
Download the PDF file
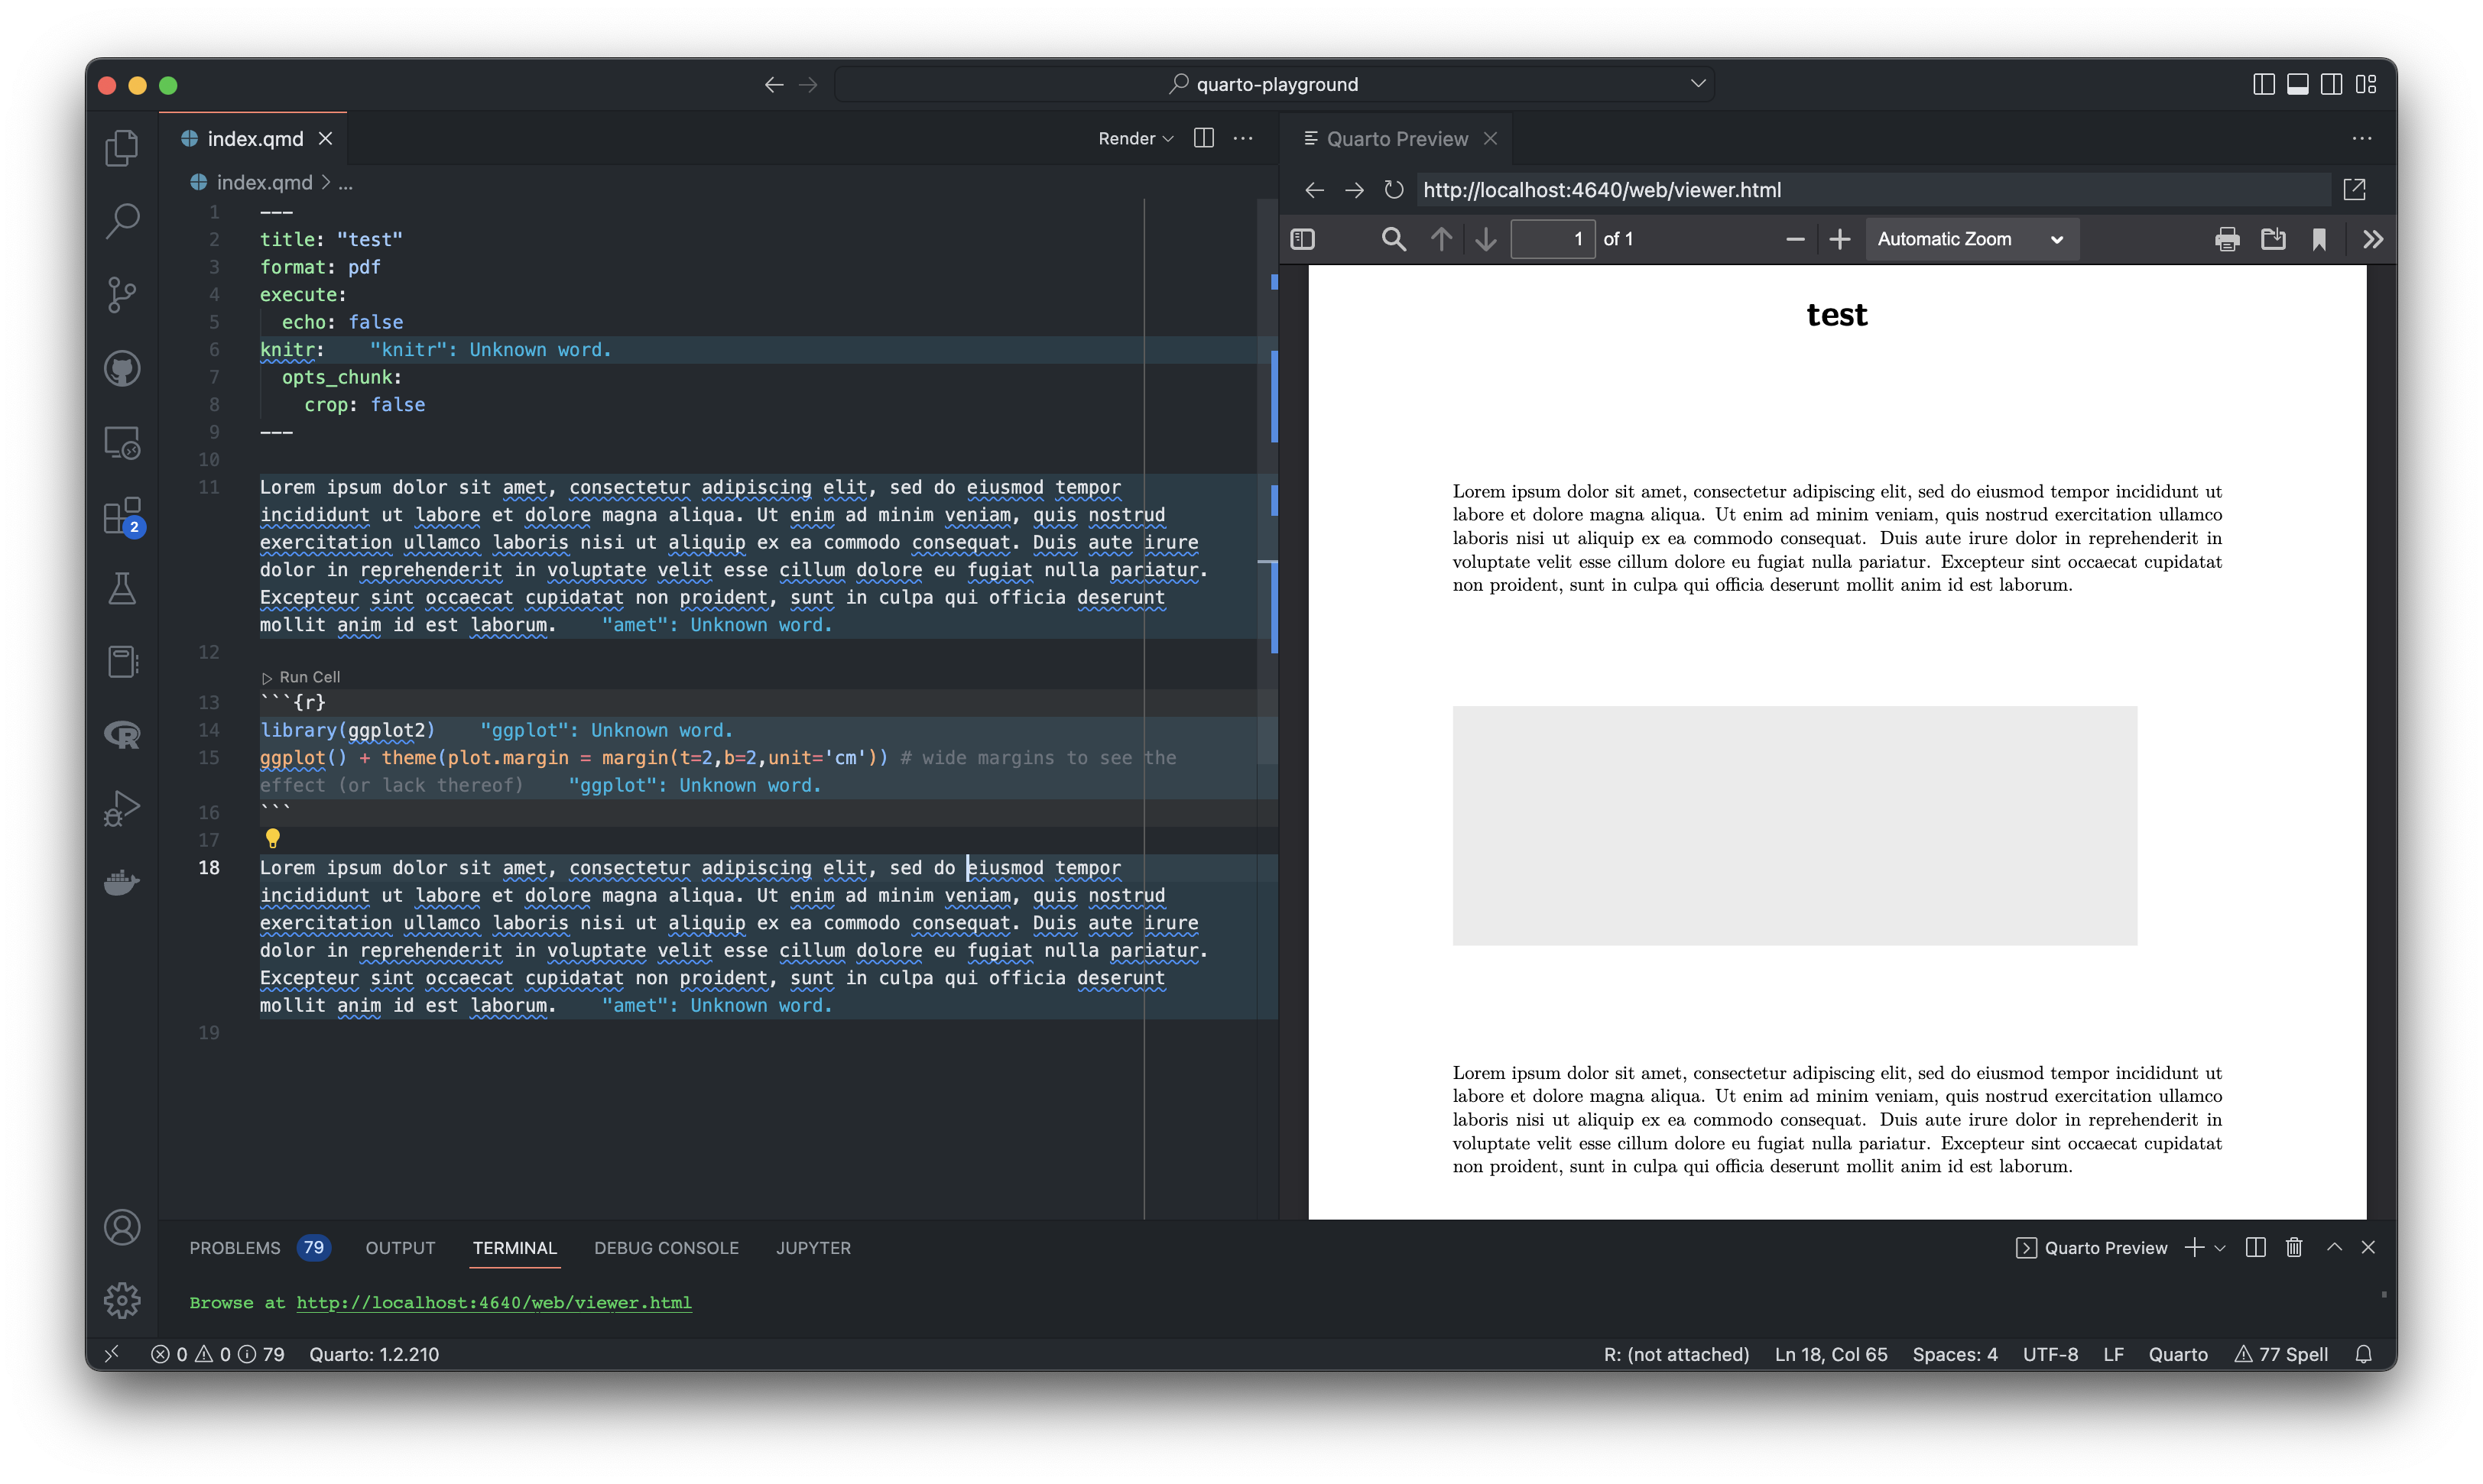2273,239
